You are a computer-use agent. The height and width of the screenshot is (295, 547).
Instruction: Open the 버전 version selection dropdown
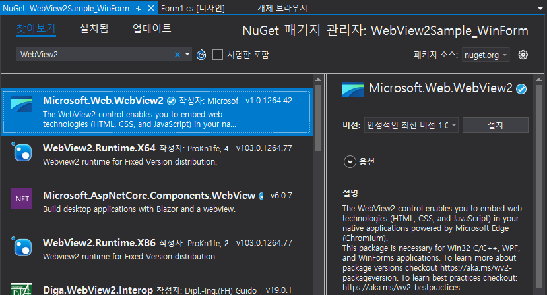pos(411,125)
